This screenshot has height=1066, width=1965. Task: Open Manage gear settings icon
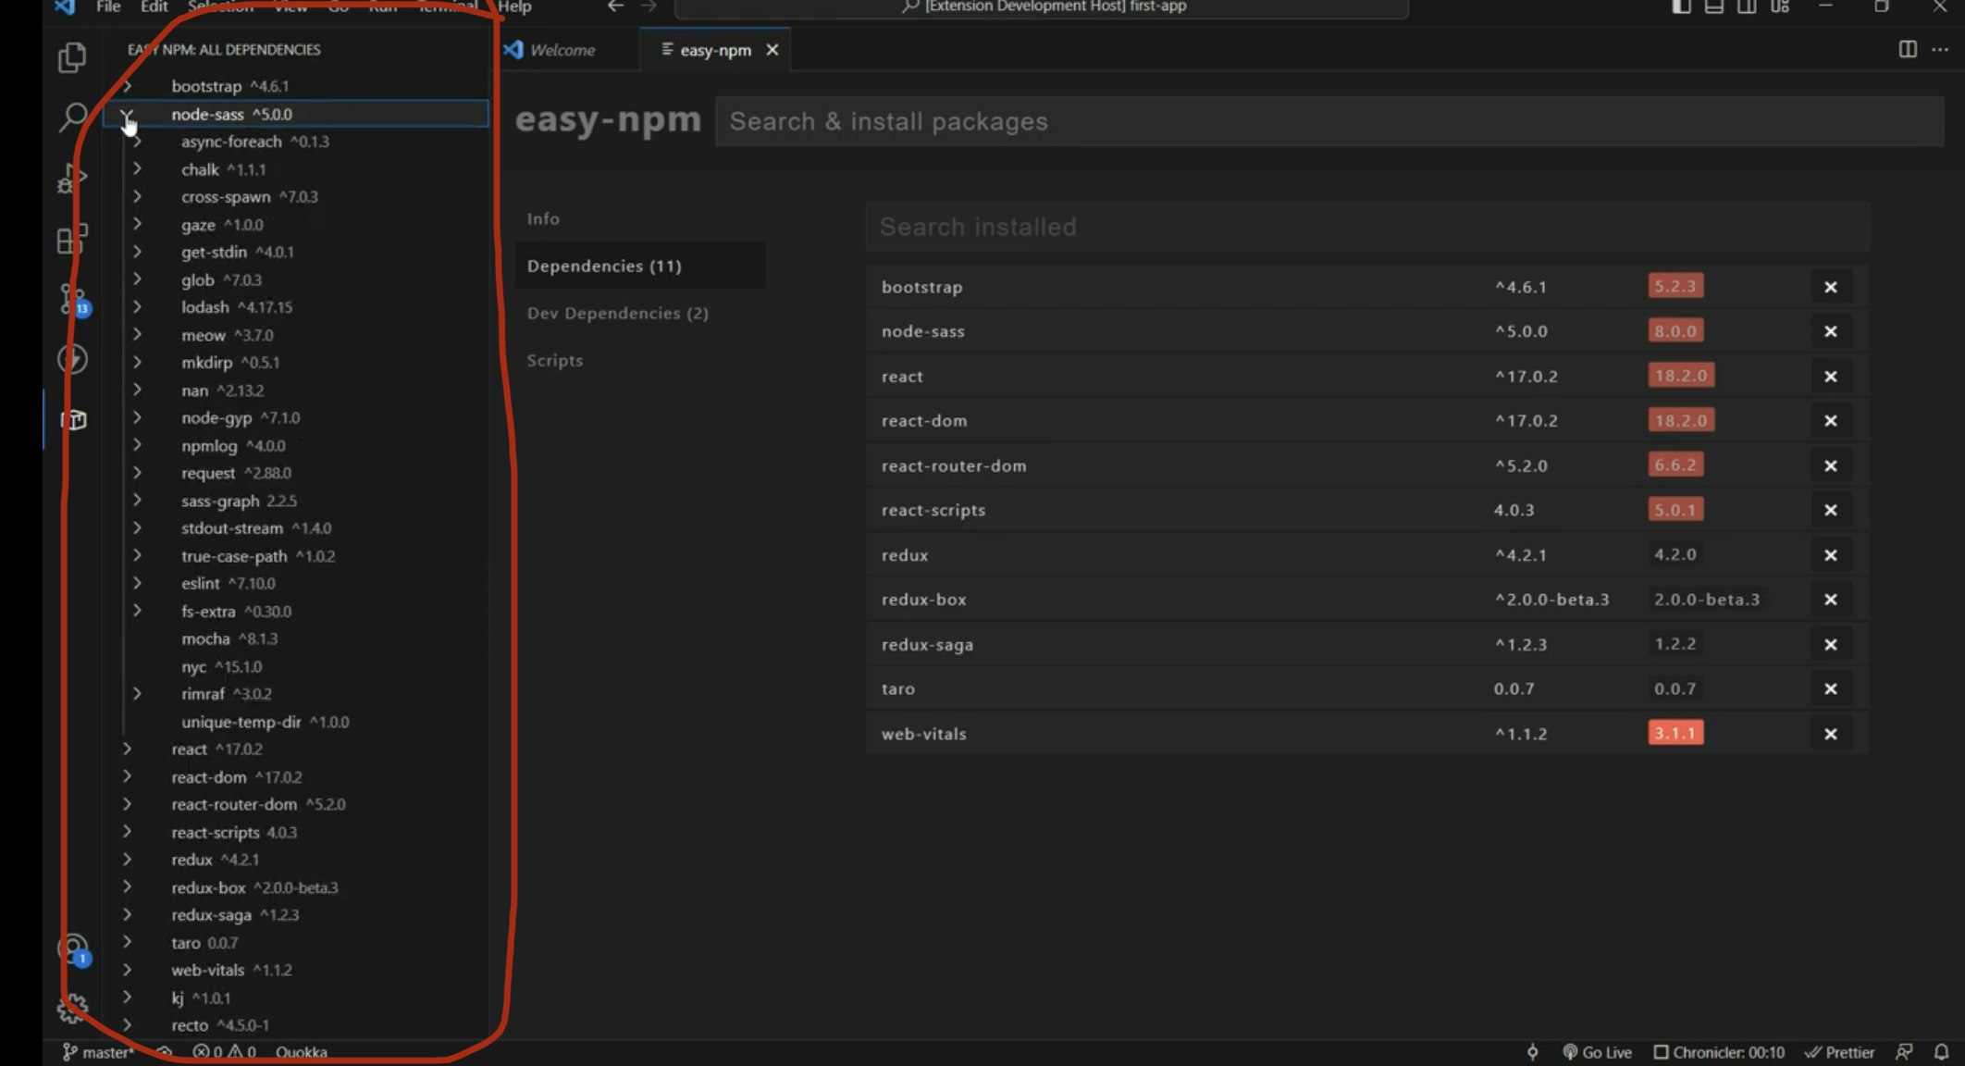[72, 1008]
